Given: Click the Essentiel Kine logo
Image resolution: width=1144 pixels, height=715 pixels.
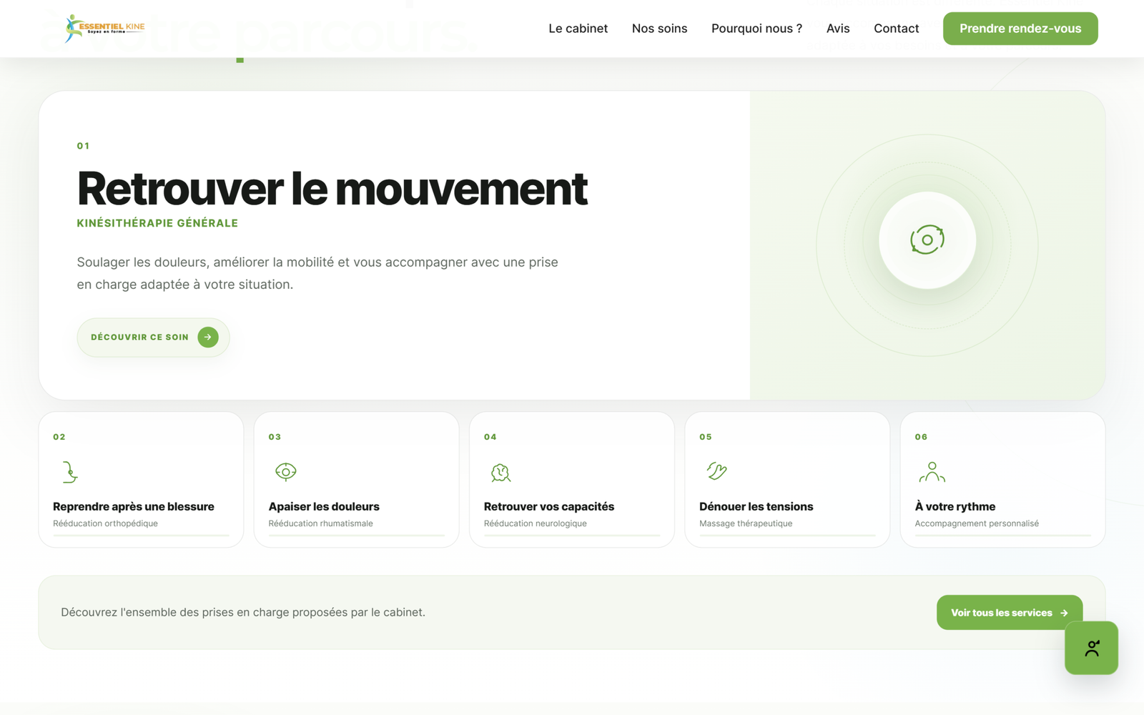Looking at the screenshot, I should click(x=104, y=29).
